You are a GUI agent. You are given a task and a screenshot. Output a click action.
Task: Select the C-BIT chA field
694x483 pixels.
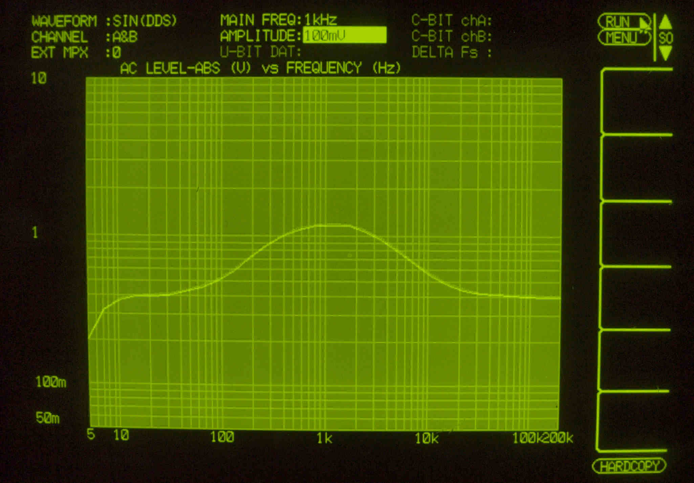(452, 21)
